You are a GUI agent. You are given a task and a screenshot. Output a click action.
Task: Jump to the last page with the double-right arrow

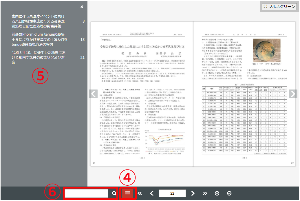[x=205, y=193]
